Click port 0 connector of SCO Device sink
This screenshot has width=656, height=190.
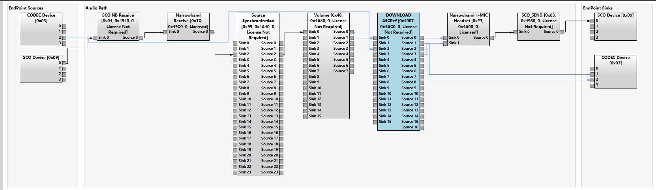click(x=592, y=21)
